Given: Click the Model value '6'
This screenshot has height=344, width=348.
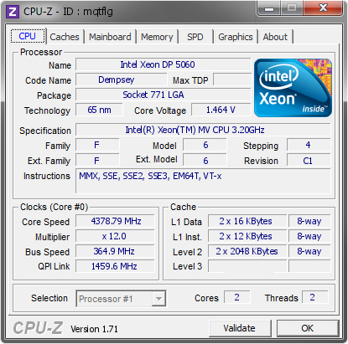Looking at the screenshot, I should click(x=205, y=145).
